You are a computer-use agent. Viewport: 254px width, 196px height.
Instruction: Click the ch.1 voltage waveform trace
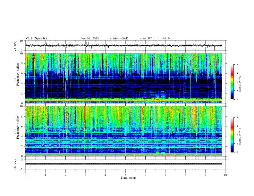tap(124, 45)
